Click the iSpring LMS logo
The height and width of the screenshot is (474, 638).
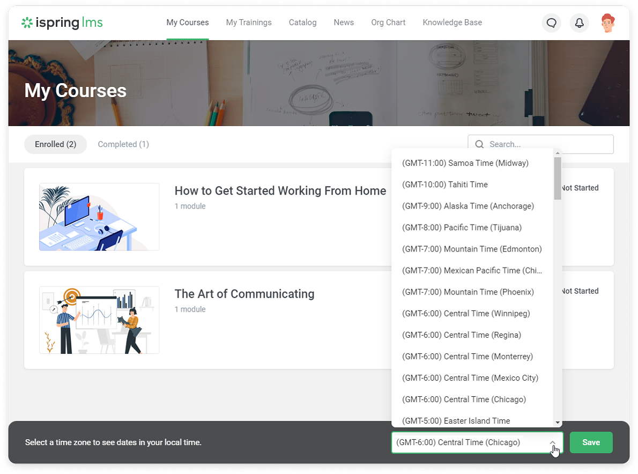click(62, 23)
